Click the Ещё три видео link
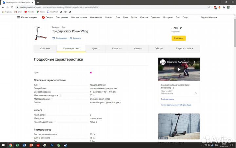Image resolution: width=236 pixels, height=148 pixels. [167, 99]
